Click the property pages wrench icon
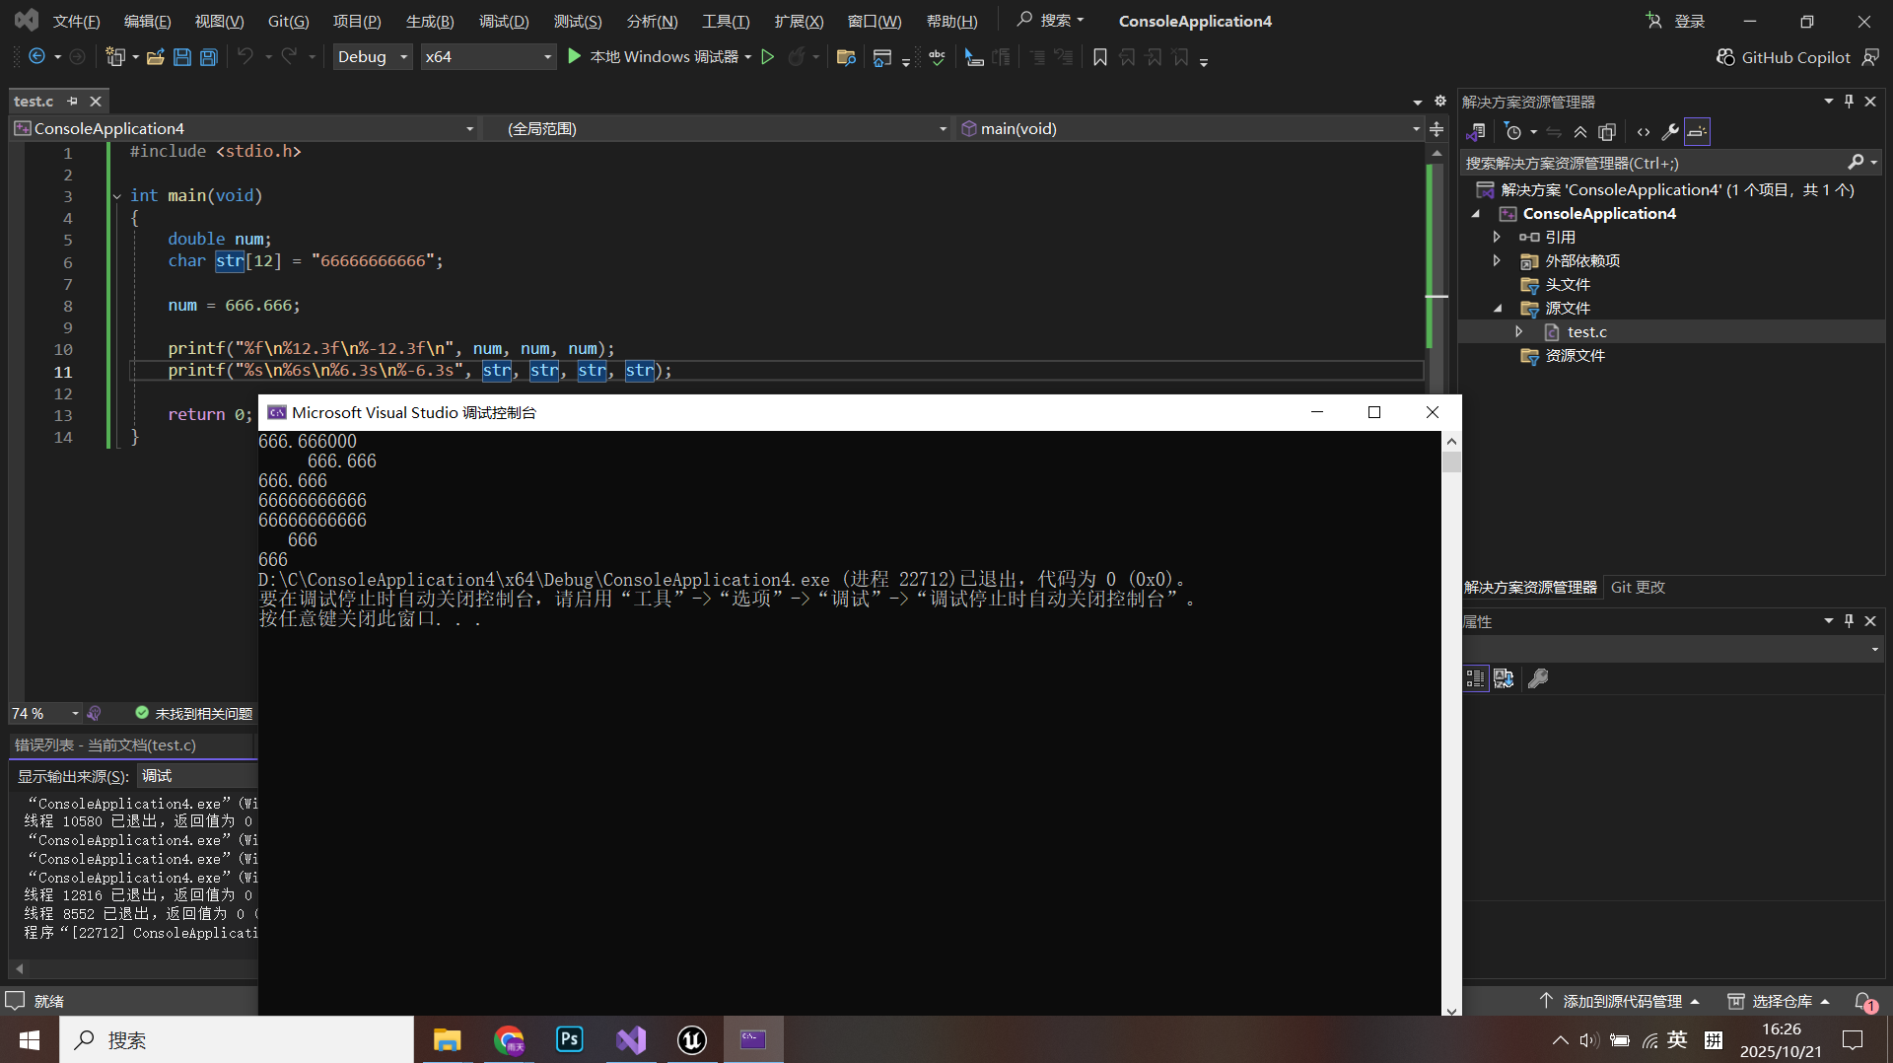This screenshot has width=1893, height=1063. click(1538, 678)
